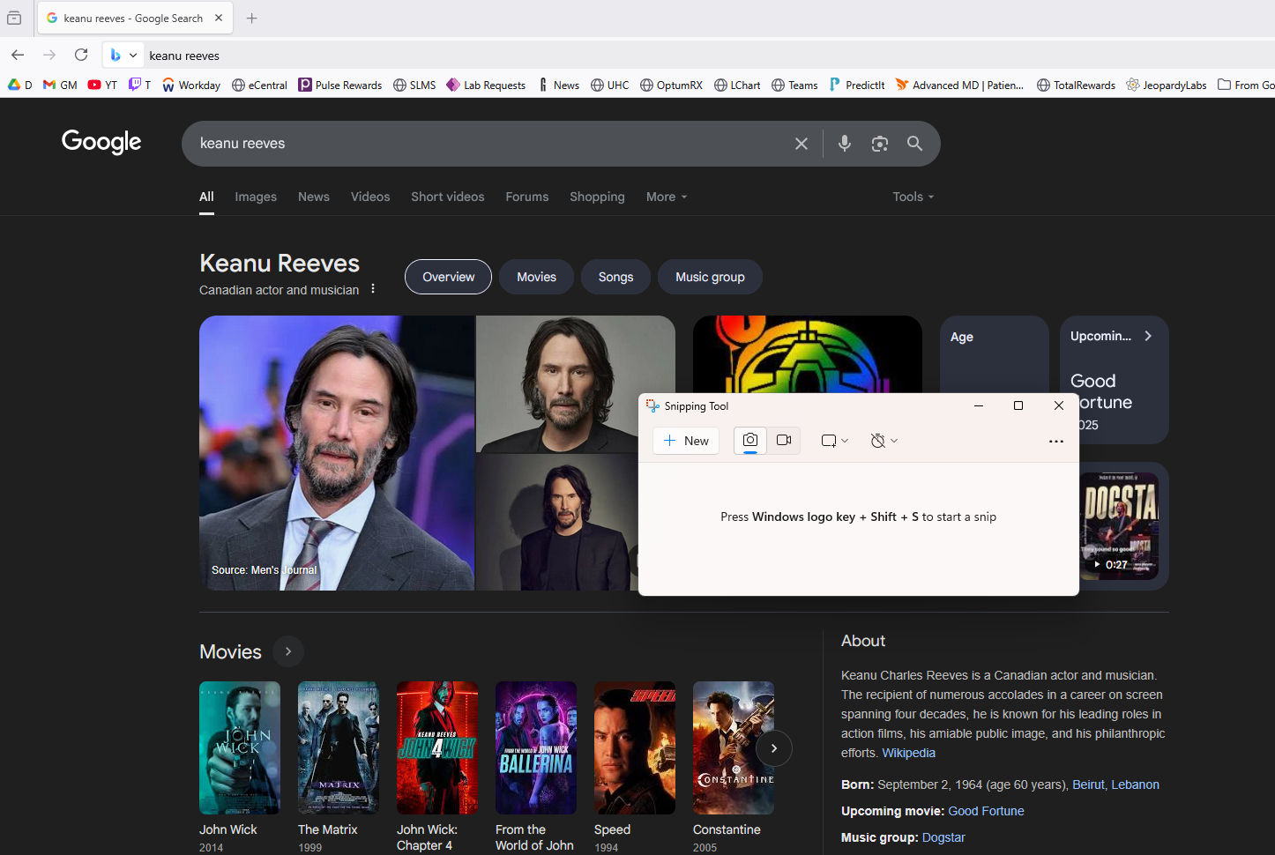Open Dogstar music group link
Image resolution: width=1275 pixels, height=855 pixels.
[x=943, y=837]
